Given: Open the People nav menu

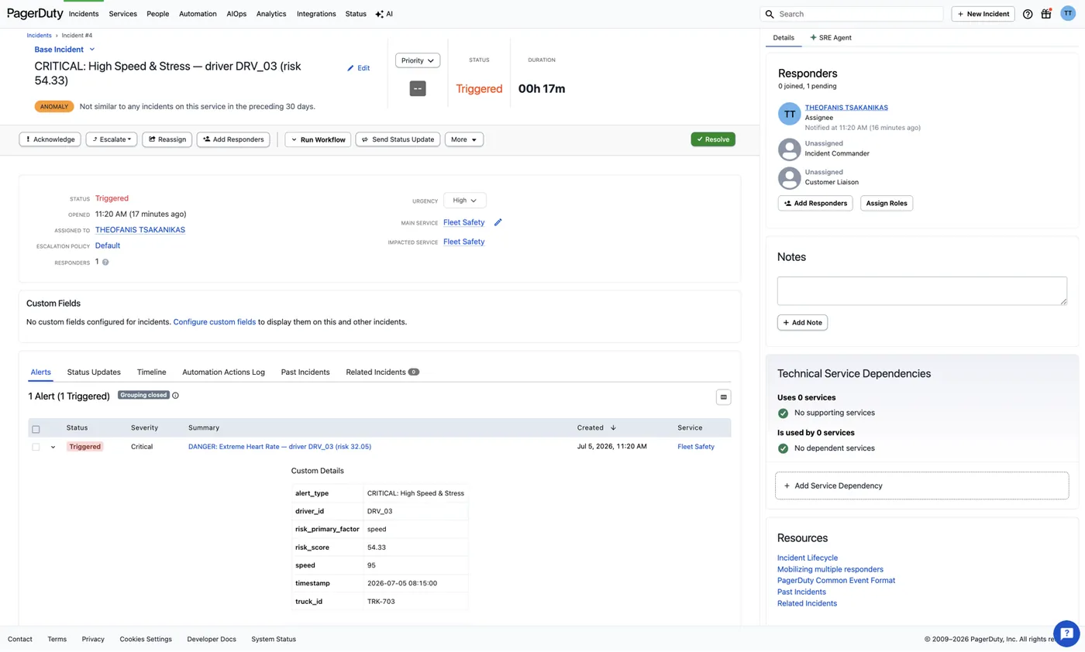Looking at the screenshot, I should [158, 14].
